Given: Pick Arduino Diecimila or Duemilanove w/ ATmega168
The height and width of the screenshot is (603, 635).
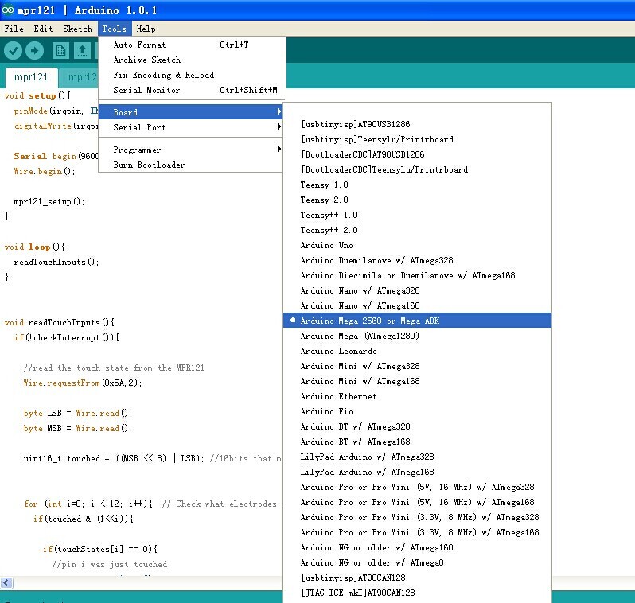Looking at the screenshot, I should (x=417, y=275).
